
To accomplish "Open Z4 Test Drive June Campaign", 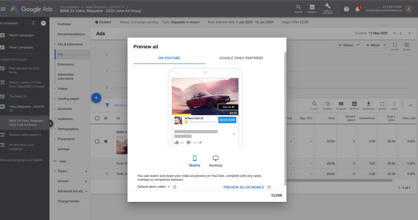I will tap(21, 147).
